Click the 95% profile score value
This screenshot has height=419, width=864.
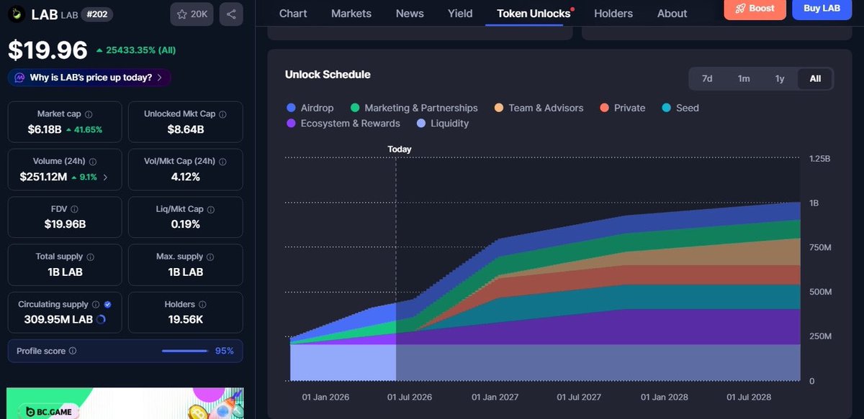[225, 351]
